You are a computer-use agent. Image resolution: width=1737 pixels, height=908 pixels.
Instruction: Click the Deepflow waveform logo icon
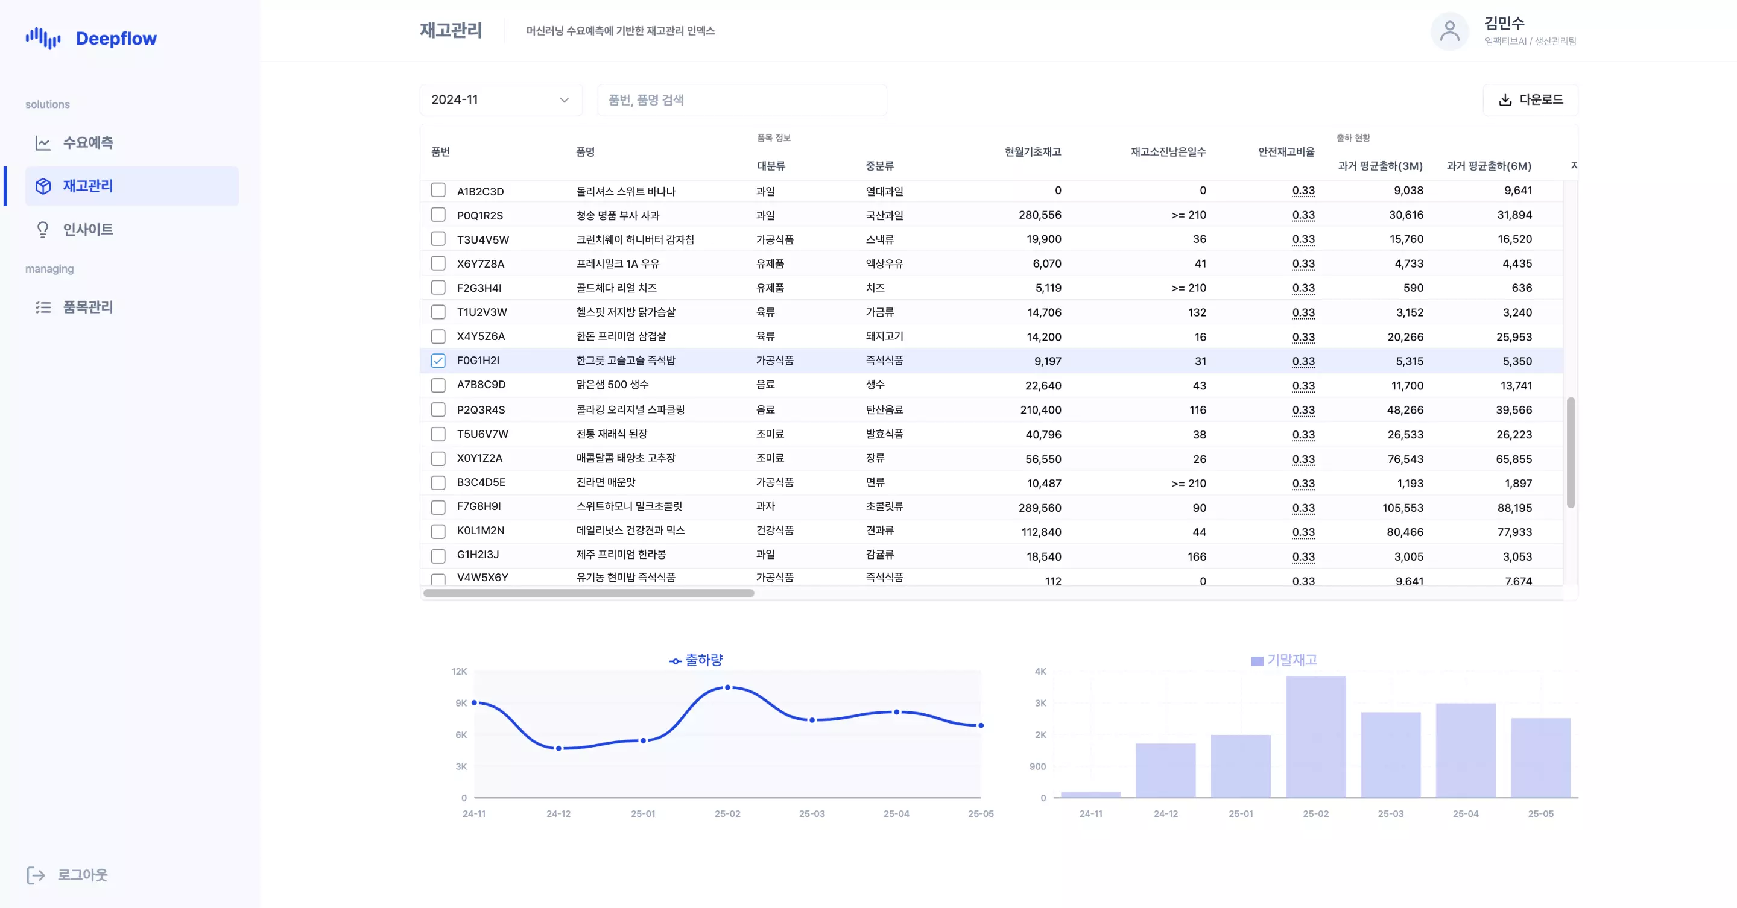click(43, 39)
